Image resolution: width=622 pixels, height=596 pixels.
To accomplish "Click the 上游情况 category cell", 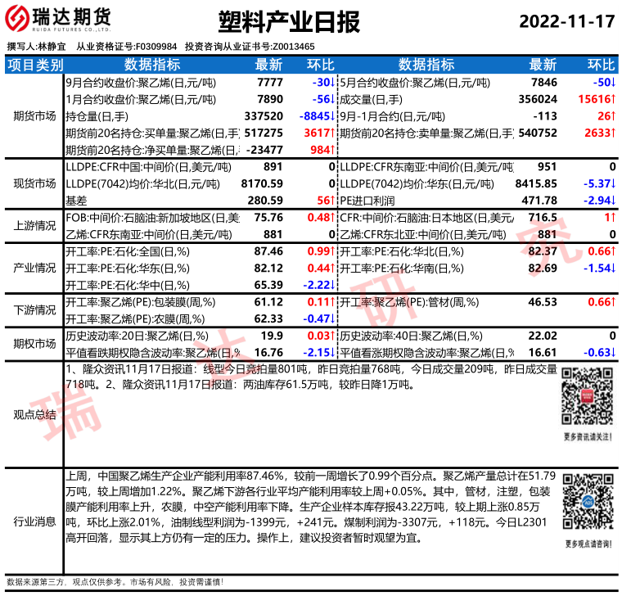I will pos(34,225).
